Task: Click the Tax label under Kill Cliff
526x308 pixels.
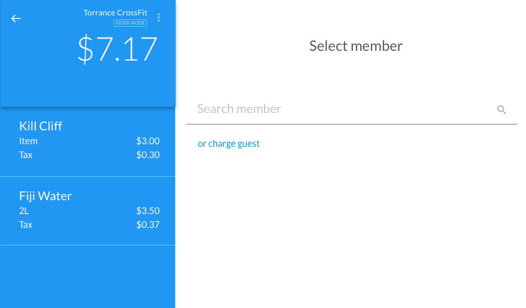Action: (26, 155)
